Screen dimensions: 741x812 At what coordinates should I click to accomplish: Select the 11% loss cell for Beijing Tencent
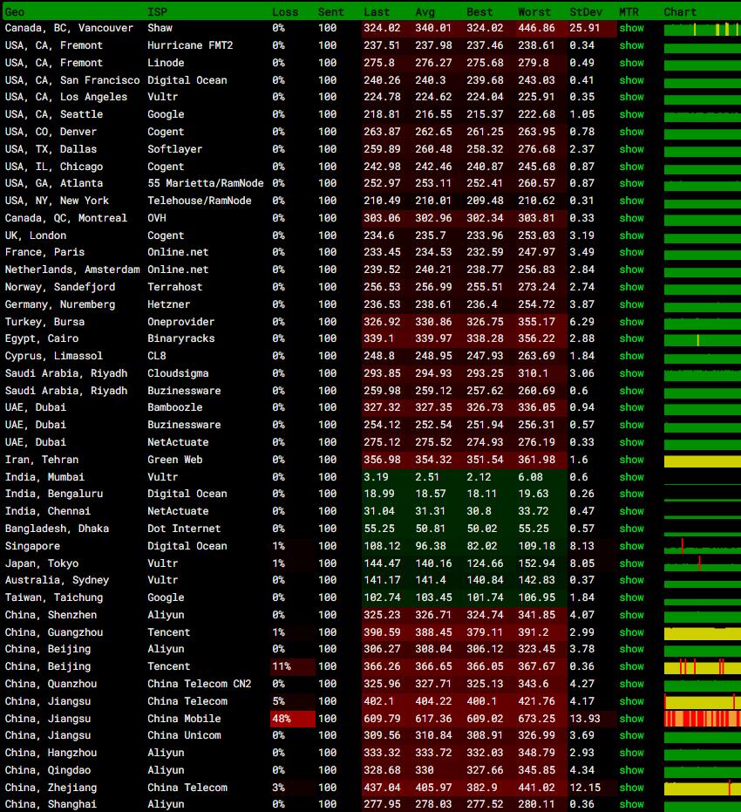coord(293,666)
